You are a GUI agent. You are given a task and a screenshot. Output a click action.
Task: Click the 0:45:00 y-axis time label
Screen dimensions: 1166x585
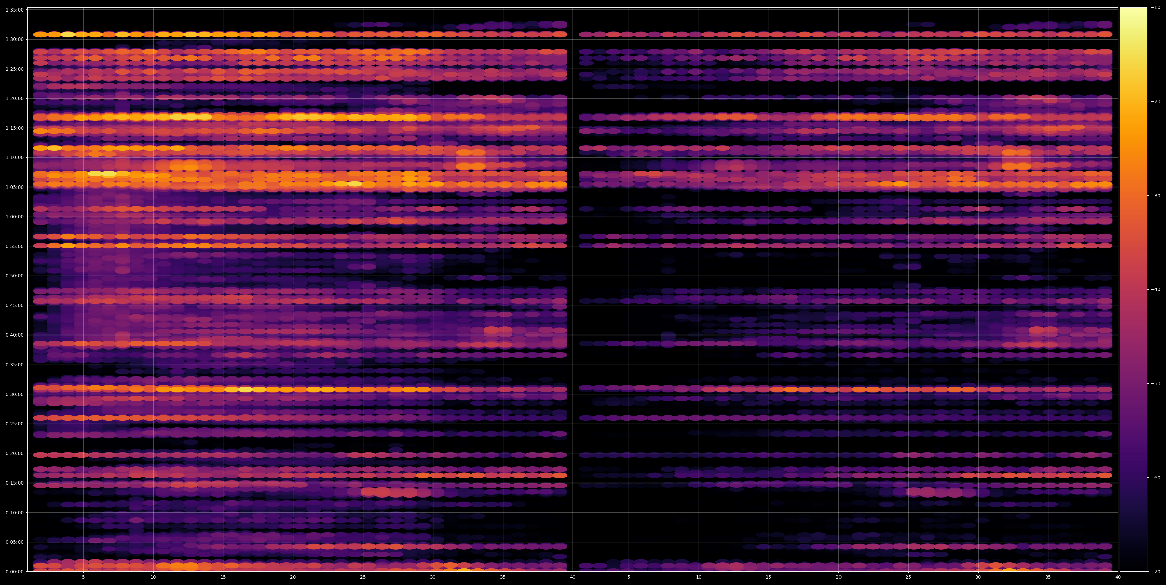tap(14, 305)
